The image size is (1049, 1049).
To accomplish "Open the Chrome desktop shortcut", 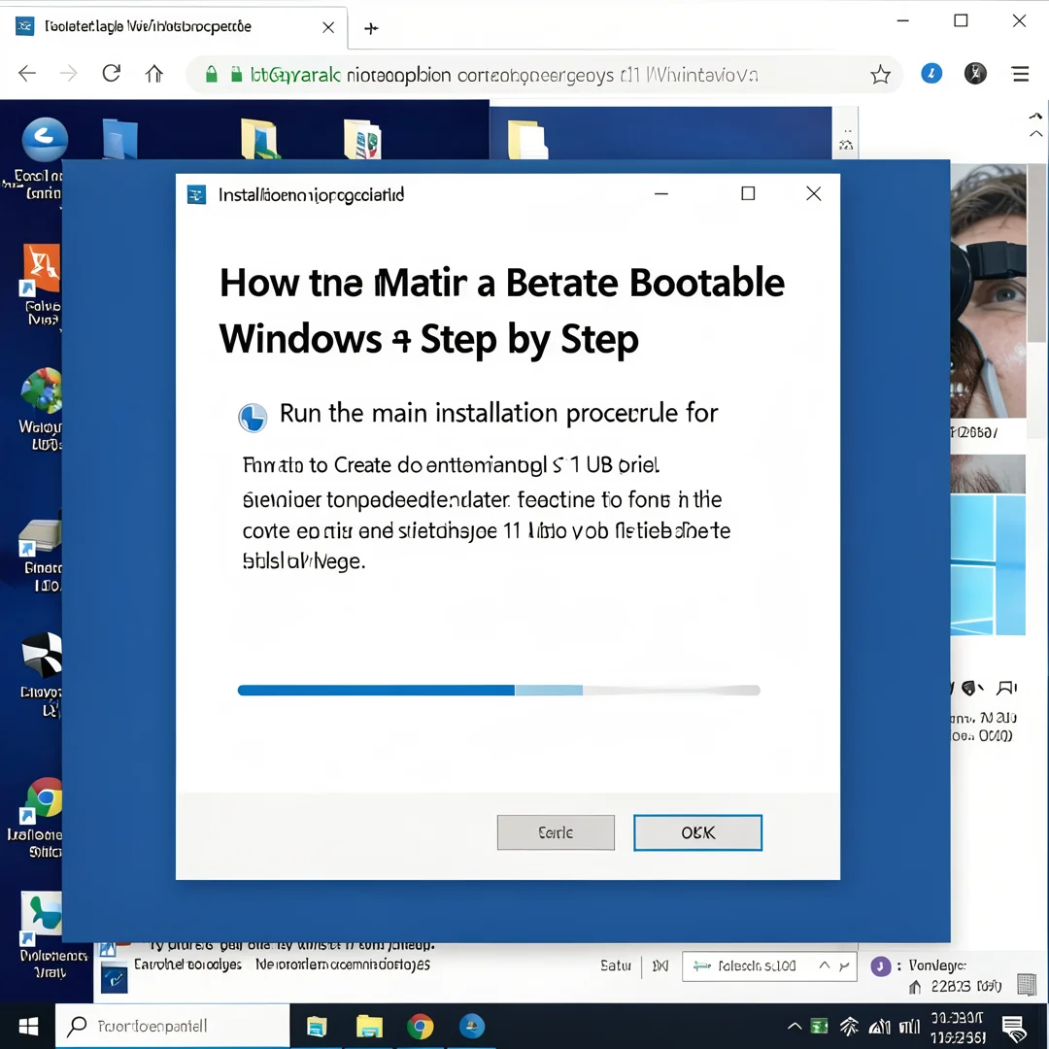I will click(x=44, y=798).
